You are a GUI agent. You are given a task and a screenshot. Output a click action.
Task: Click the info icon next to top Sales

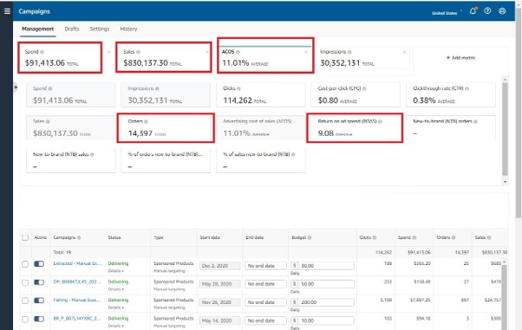coord(138,52)
